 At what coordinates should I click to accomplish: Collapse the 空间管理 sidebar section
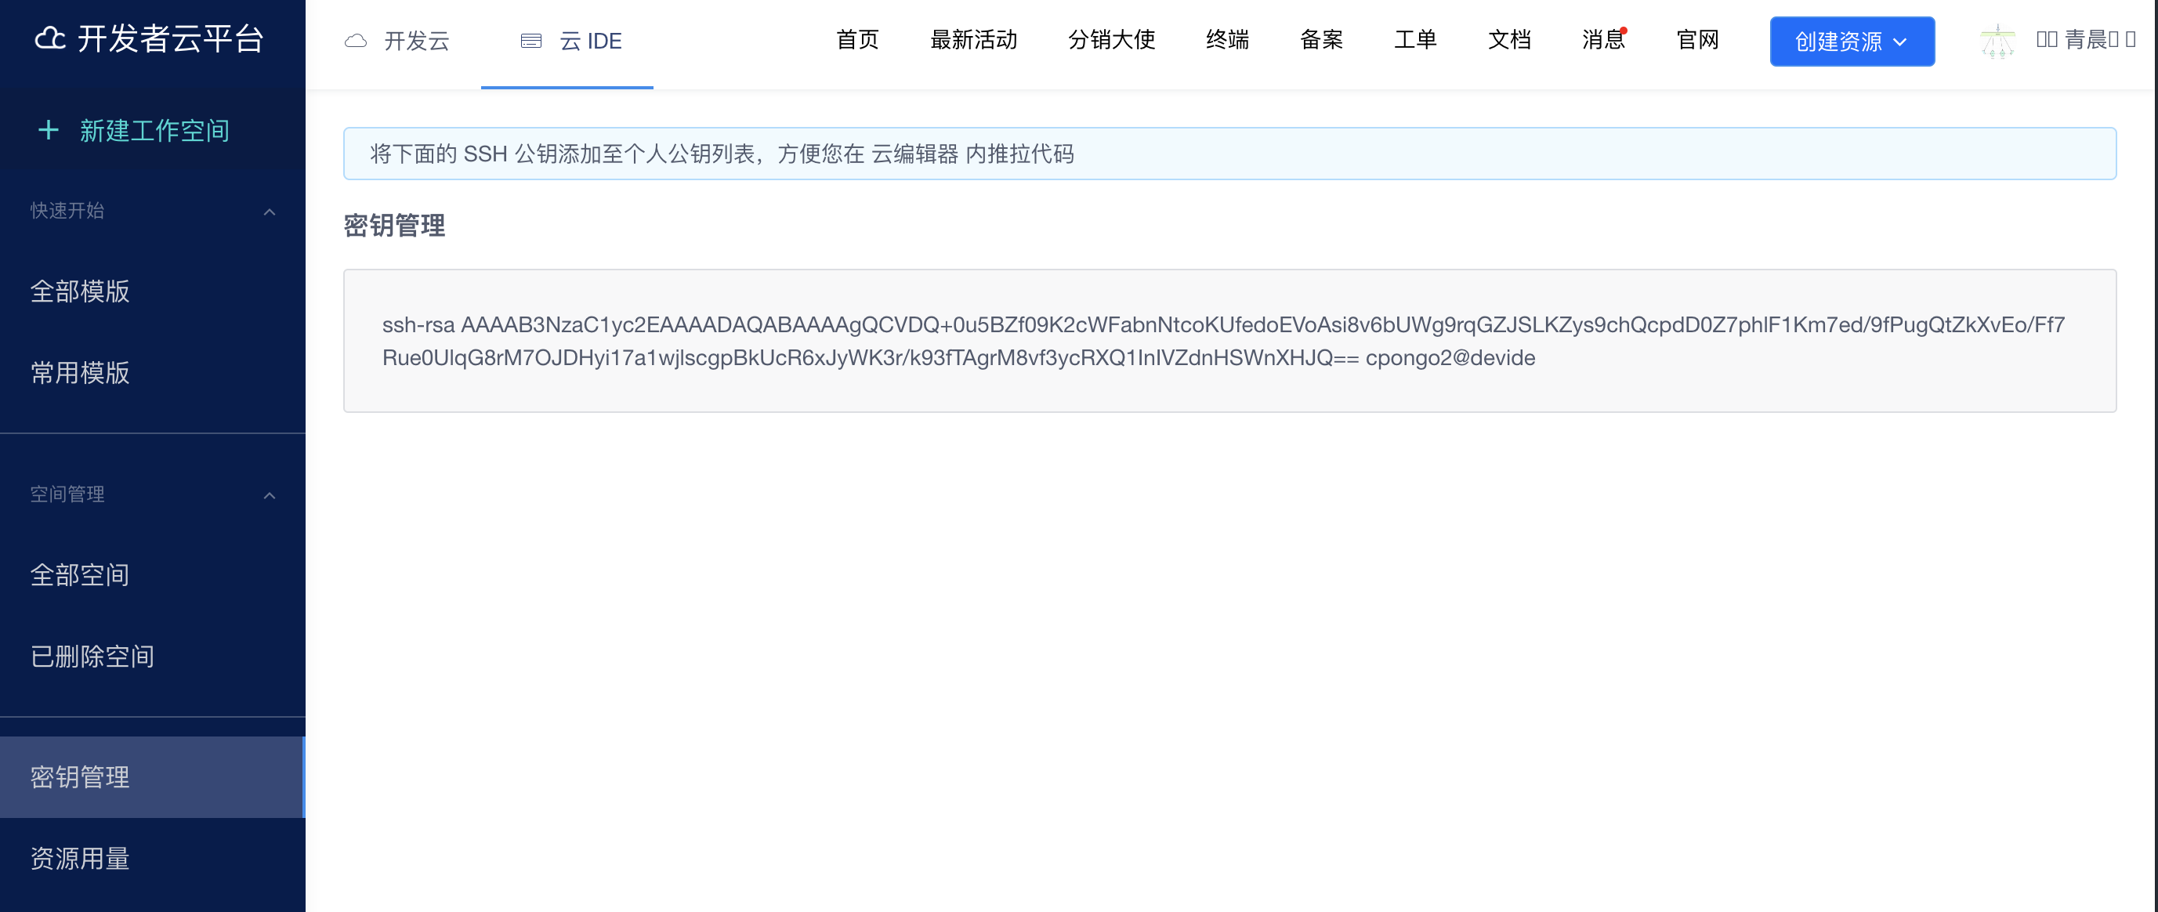pyautogui.click(x=269, y=496)
